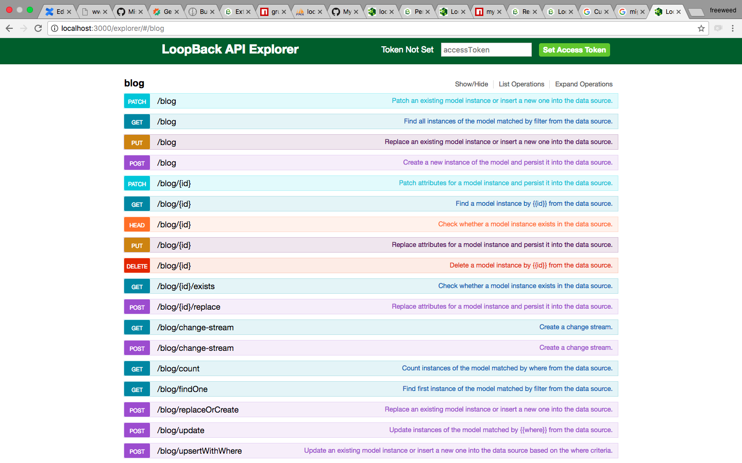The height and width of the screenshot is (463, 742).
Task: Close the 'mig' Google tab
Action: [x=643, y=12]
